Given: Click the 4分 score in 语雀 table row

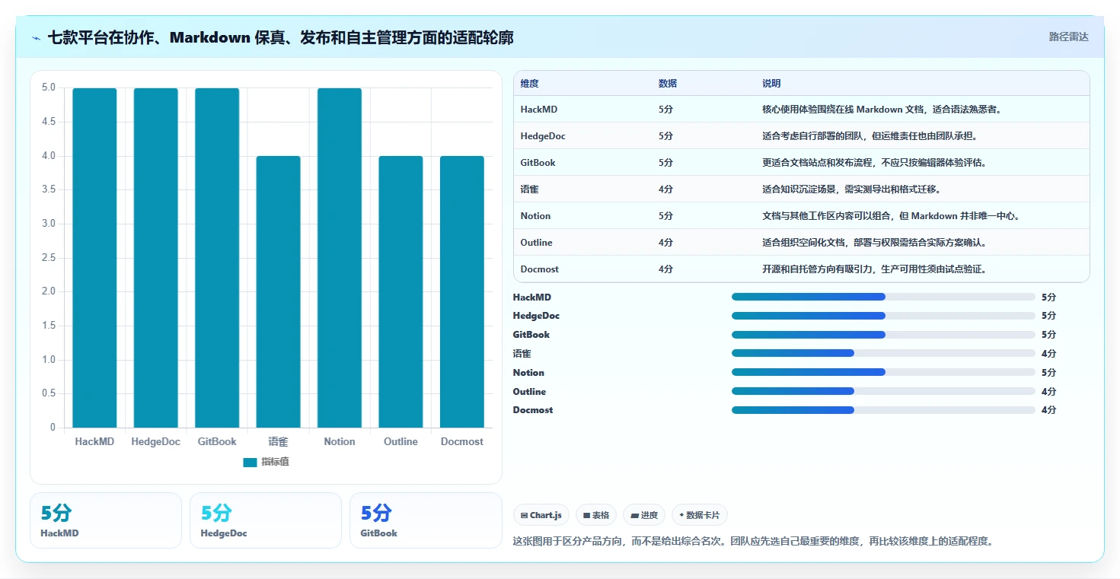Looking at the screenshot, I should pyautogui.click(x=665, y=189).
